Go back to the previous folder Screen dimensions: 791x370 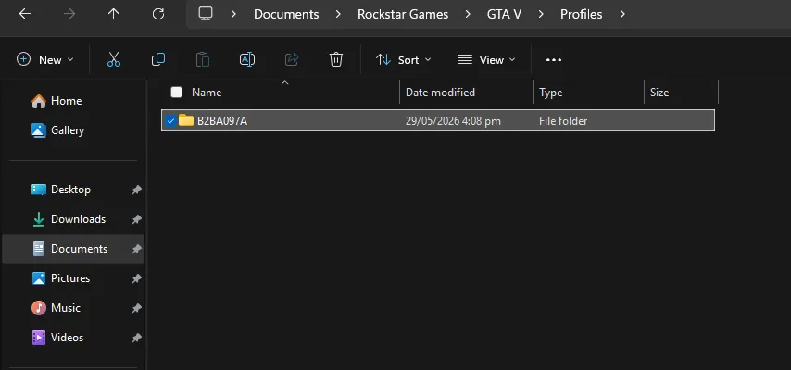point(25,14)
